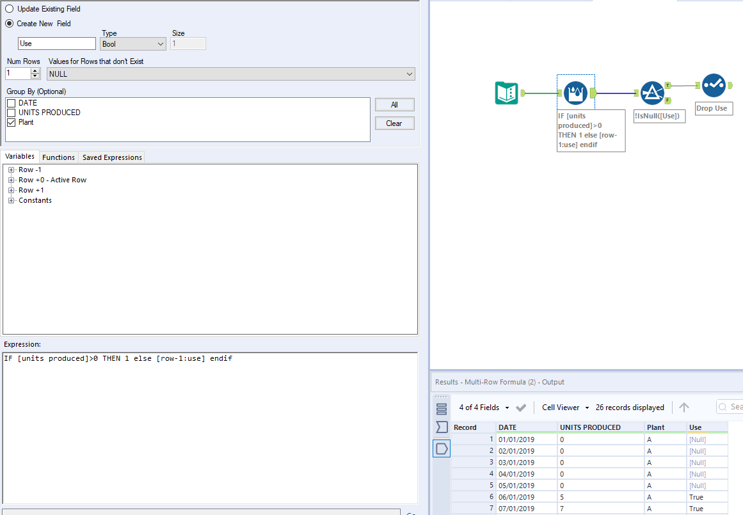Open the Multi-Row Formula tool on the canvas

(x=575, y=91)
